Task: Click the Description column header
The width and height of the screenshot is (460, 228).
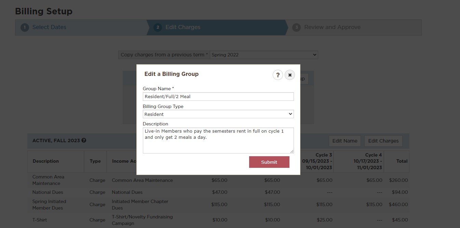Action: [x=46, y=161]
